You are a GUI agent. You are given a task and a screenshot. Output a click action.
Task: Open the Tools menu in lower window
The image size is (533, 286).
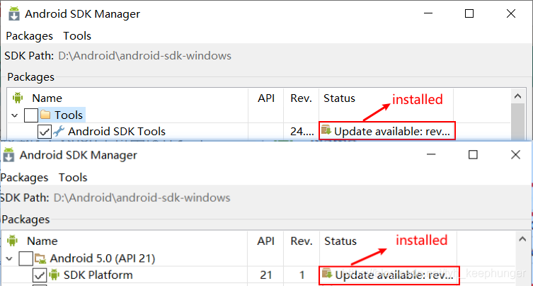[73, 177]
